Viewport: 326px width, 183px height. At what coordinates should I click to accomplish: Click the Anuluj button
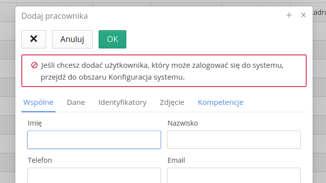(x=72, y=39)
